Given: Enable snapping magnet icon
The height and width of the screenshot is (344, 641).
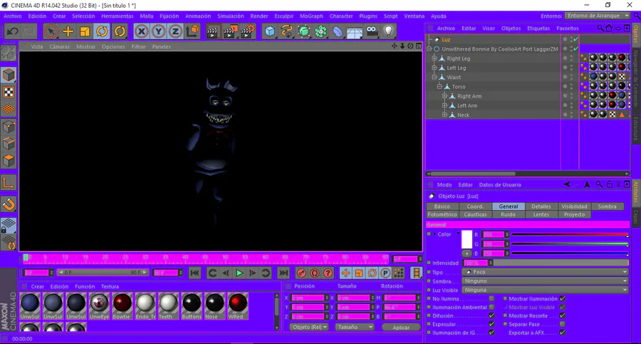Looking at the screenshot, I should pyautogui.click(x=9, y=204).
